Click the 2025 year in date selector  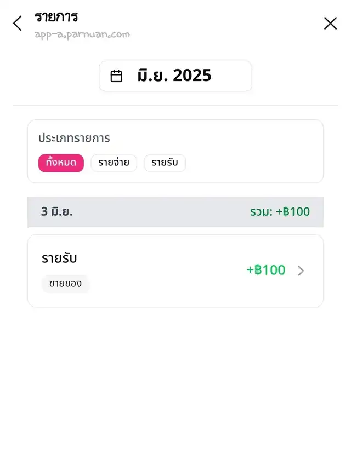click(192, 76)
